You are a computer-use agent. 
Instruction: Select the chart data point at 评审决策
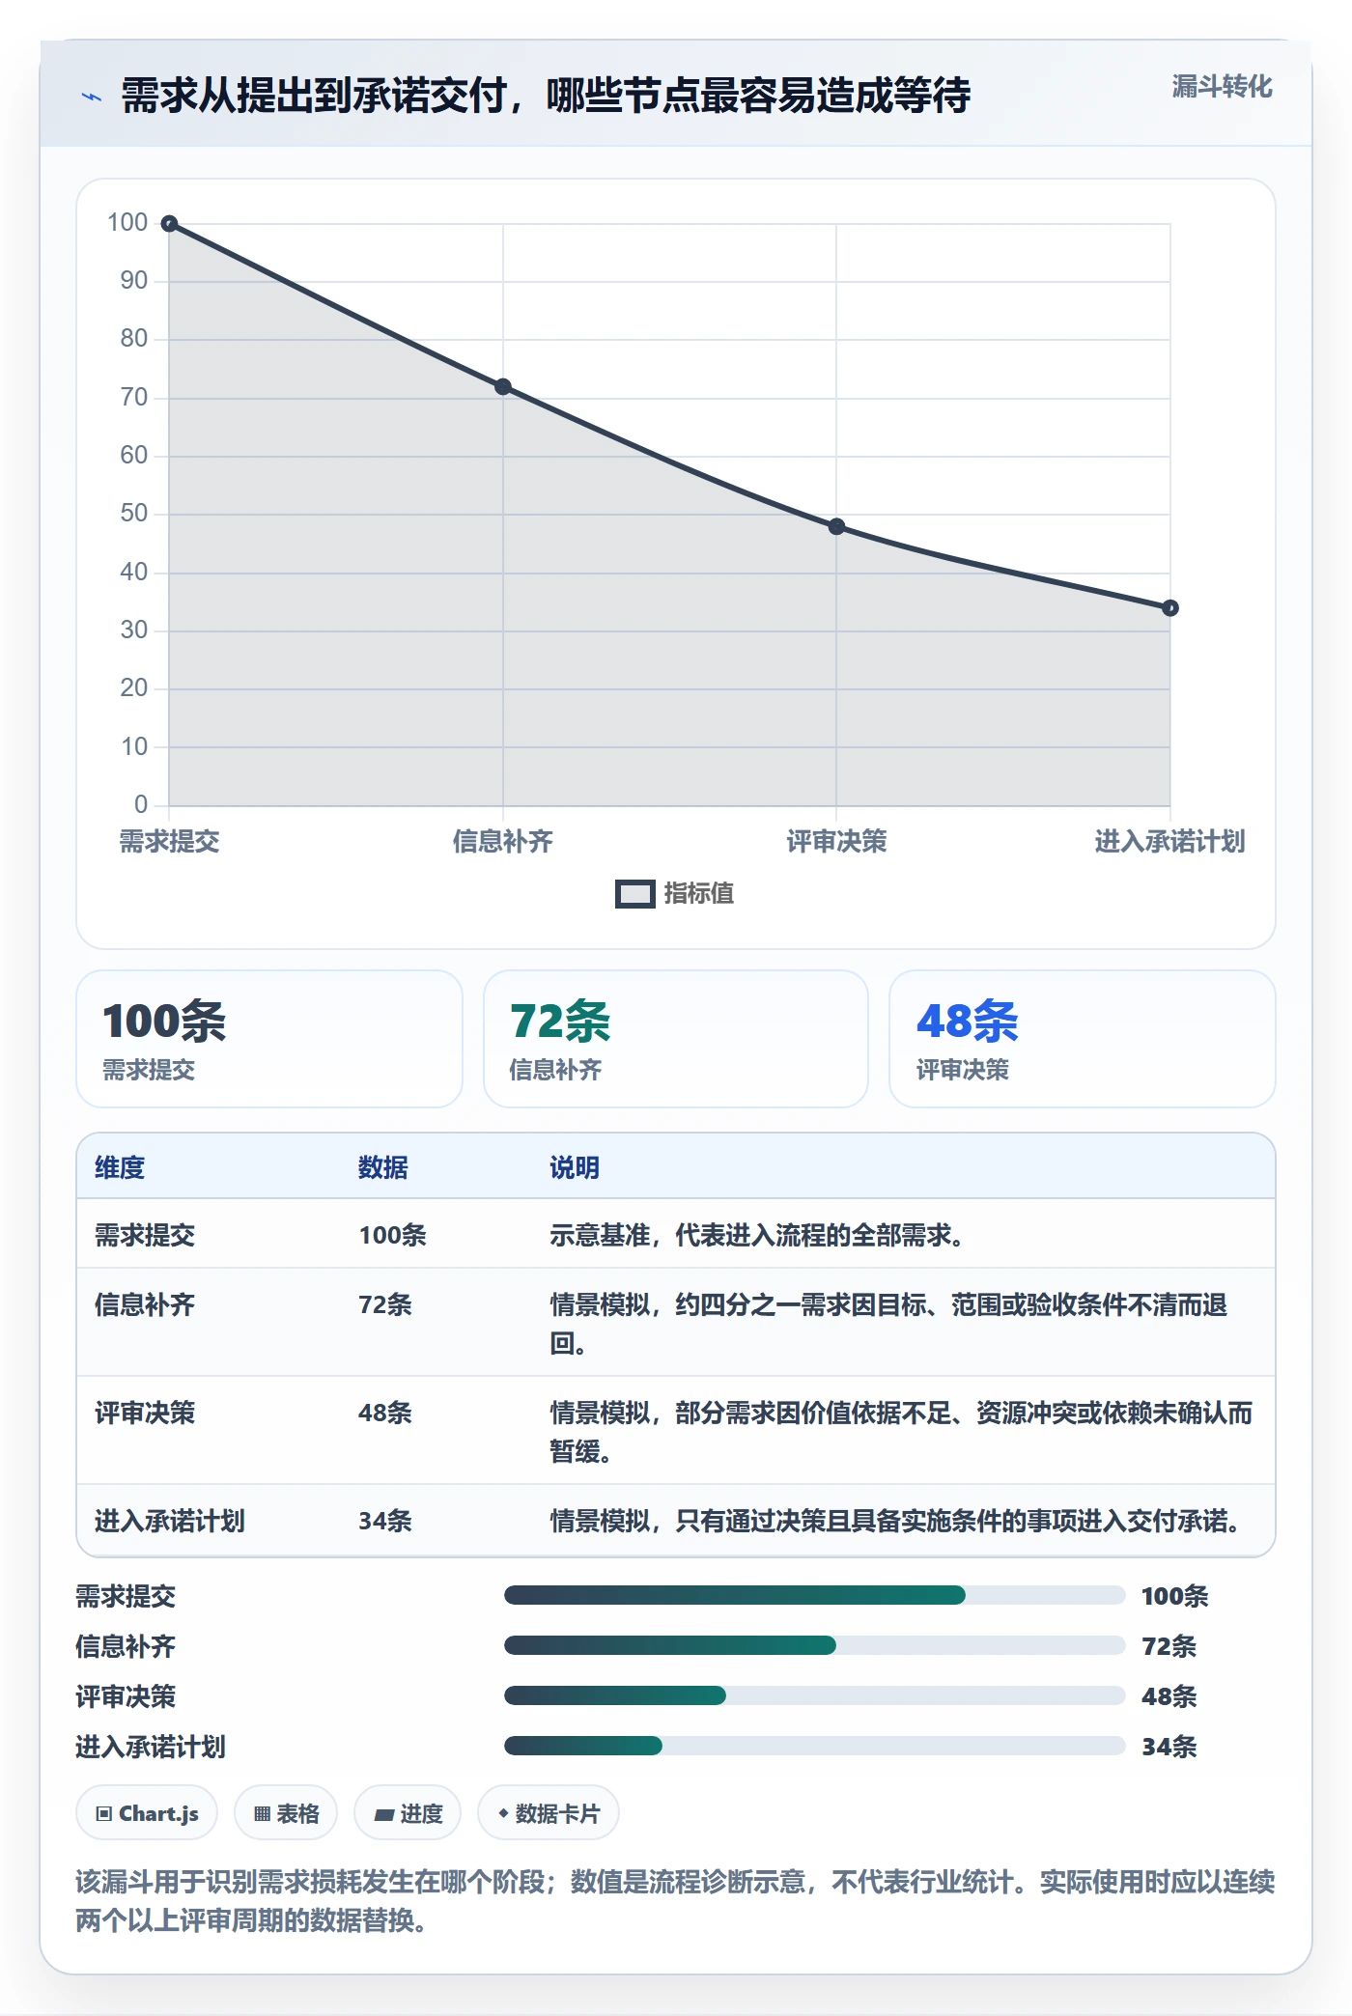[x=836, y=527]
